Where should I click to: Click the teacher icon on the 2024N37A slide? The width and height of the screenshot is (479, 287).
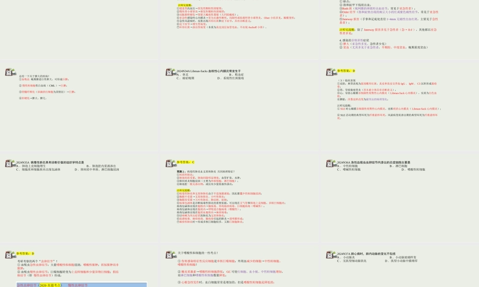(x=330, y=255)
